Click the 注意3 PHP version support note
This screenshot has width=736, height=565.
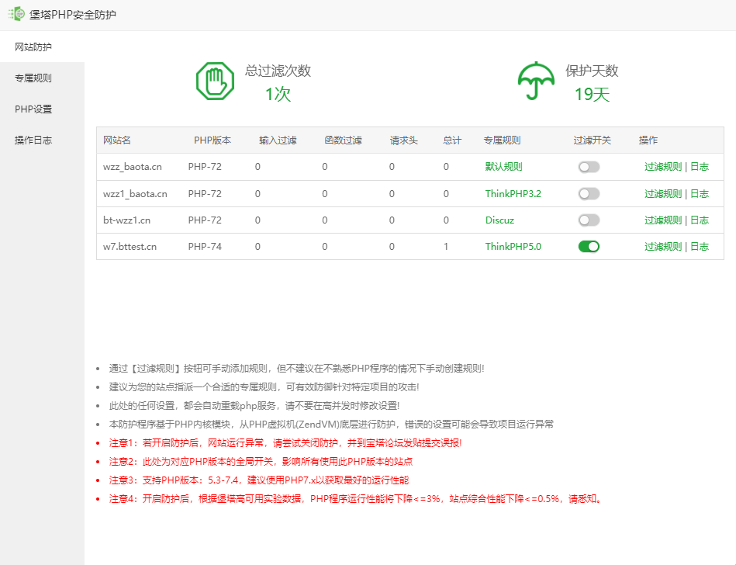tap(259, 480)
